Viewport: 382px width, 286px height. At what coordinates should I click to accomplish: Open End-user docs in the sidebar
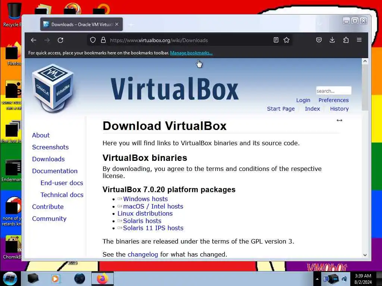click(62, 183)
